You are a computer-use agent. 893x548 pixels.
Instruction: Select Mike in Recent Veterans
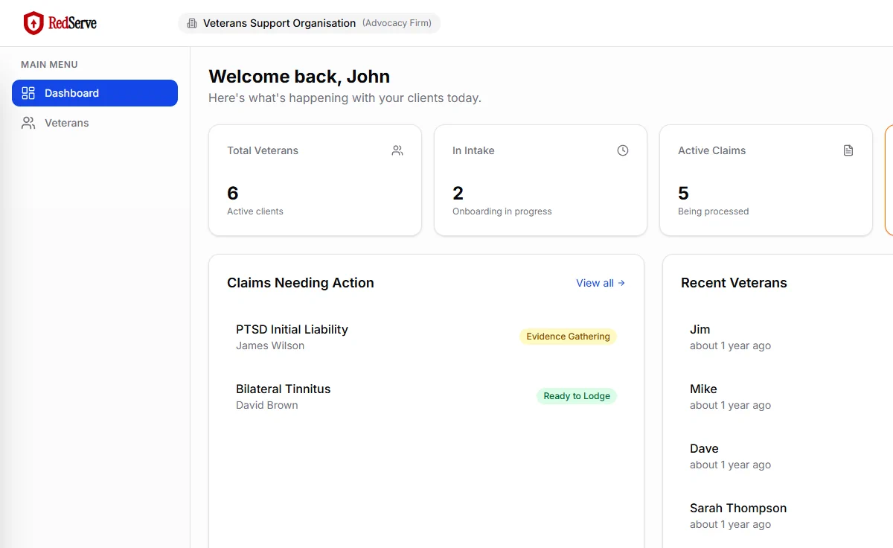click(703, 389)
